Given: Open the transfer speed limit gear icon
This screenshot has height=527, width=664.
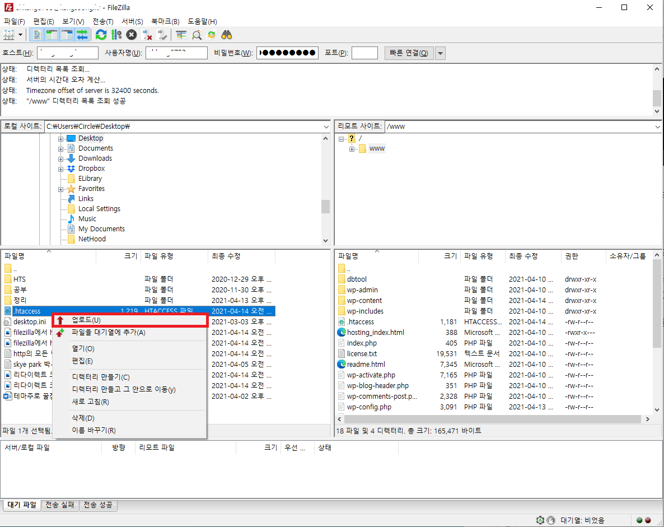Looking at the screenshot, I should [115, 35].
